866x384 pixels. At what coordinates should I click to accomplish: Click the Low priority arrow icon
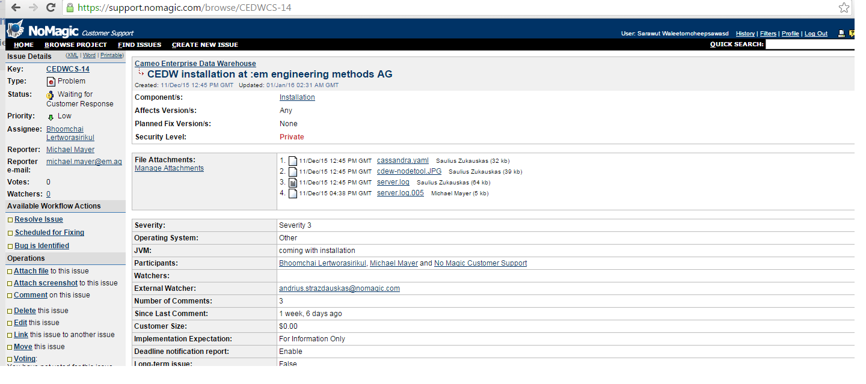(51, 117)
